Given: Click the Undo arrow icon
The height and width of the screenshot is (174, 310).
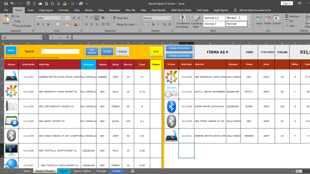Looking at the screenshot, I should (x=12, y=4).
